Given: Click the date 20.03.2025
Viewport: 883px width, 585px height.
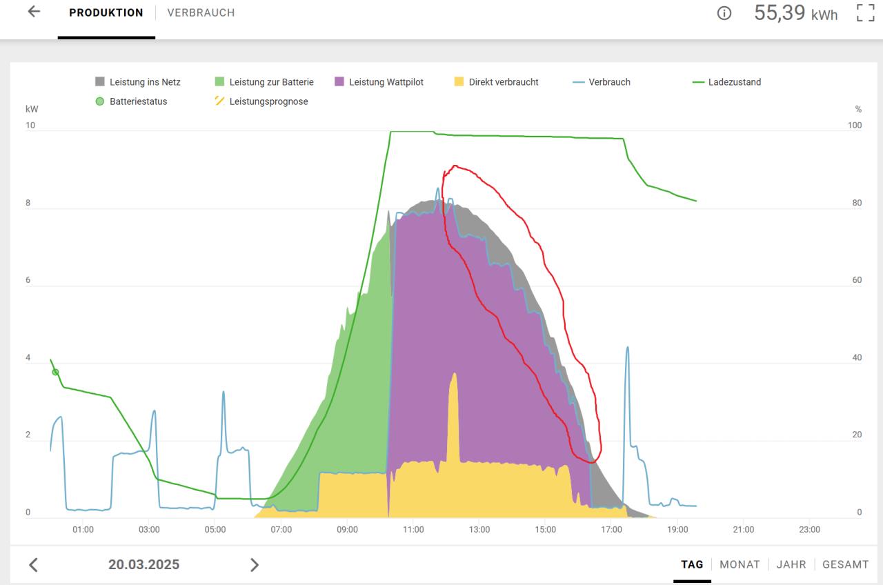Looking at the screenshot, I should pos(143,565).
